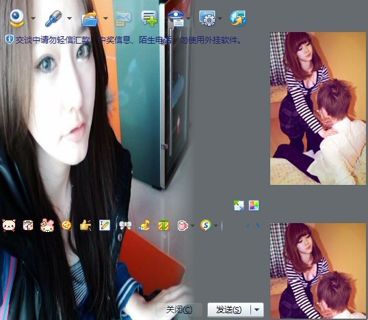Start a video call with the webcam icon

click(16, 18)
